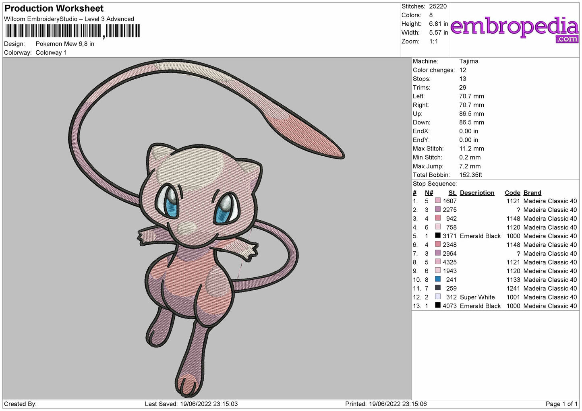The height and width of the screenshot is (411, 582).
Task: Select stitch count 4325 in stop row 8
Action: (x=449, y=262)
